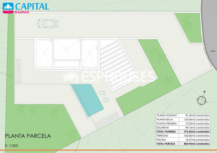Image resolution: width=217 pixels, height=153 pixels.
Task: Click the sun loungers beside the pool
Action: coord(104,96)
